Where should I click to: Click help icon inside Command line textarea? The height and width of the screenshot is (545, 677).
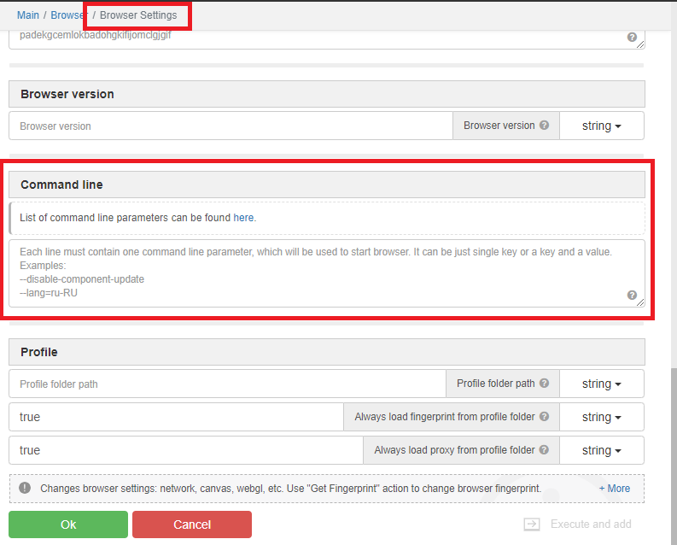[632, 296]
